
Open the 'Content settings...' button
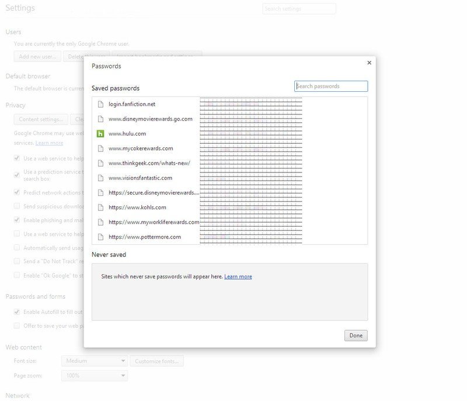(41, 119)
